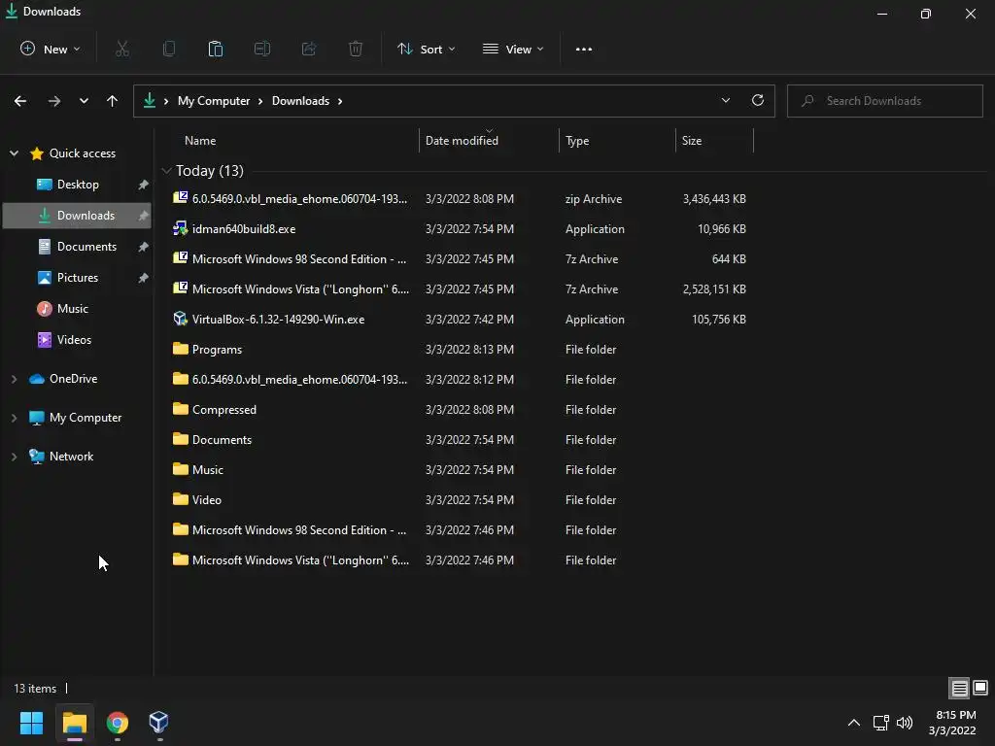995x746 pixels.
Task: Click File Explorer taskbar icon
Action: pyautogui.click(x=75, y=722)
